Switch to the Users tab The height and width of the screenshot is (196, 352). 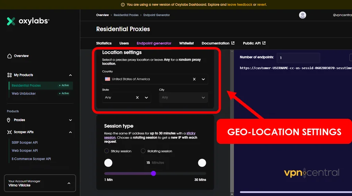(x=124, y=43)
